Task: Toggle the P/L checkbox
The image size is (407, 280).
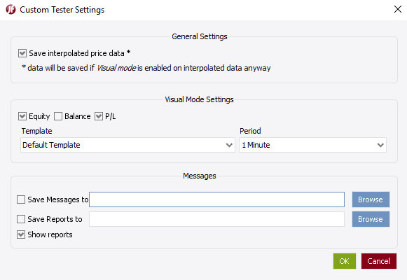Action: [x=99, y=116]
